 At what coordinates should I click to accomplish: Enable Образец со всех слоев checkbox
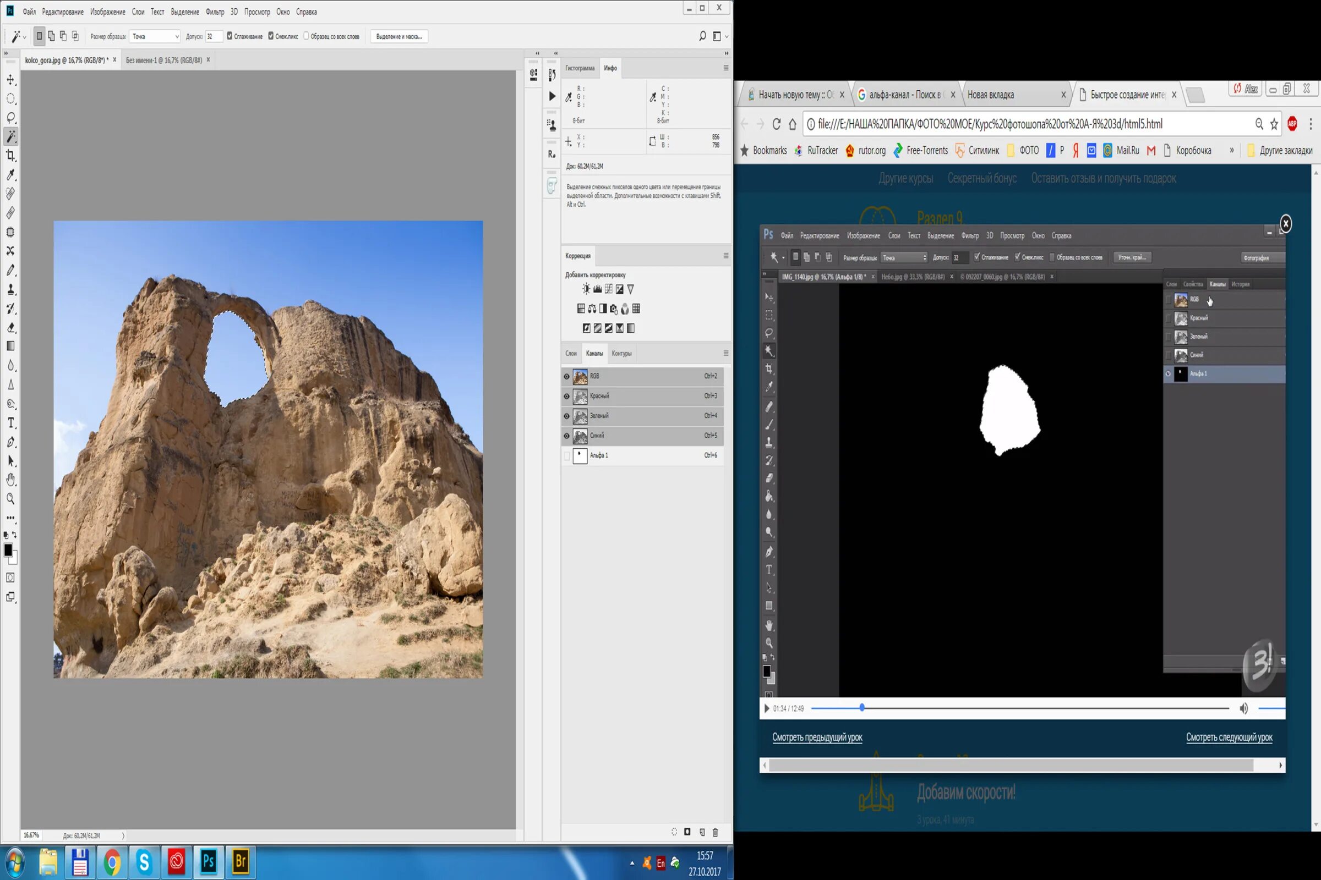tap(306, 36)
